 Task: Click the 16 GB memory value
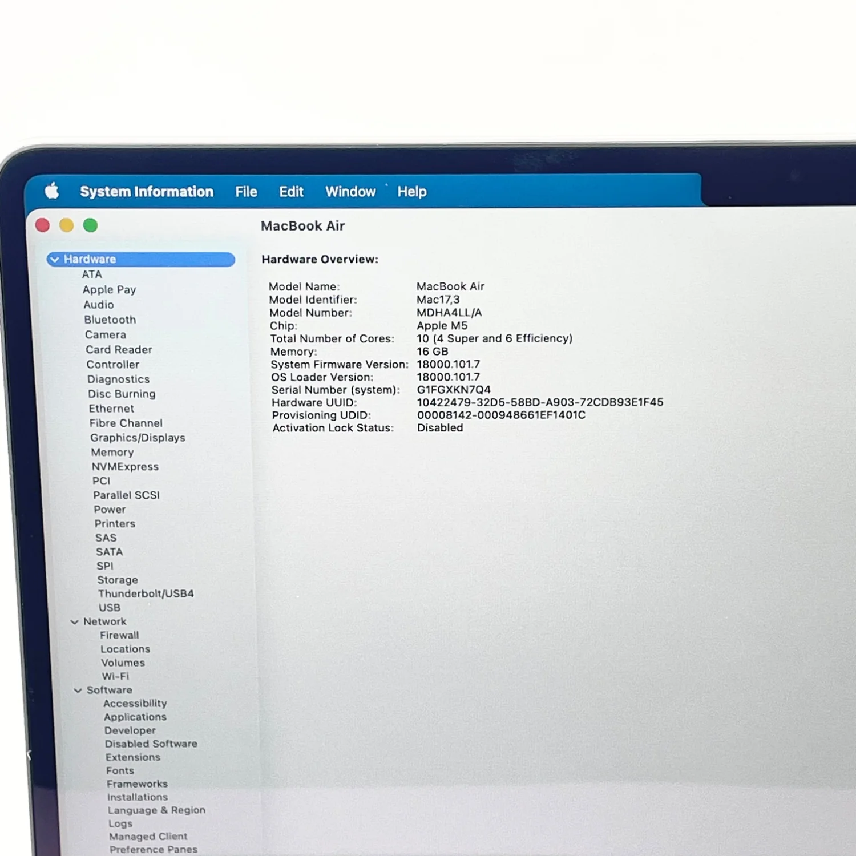[x=433, y=352]
